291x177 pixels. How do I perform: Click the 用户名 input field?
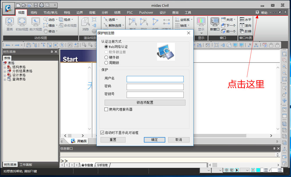pos(155,79)
